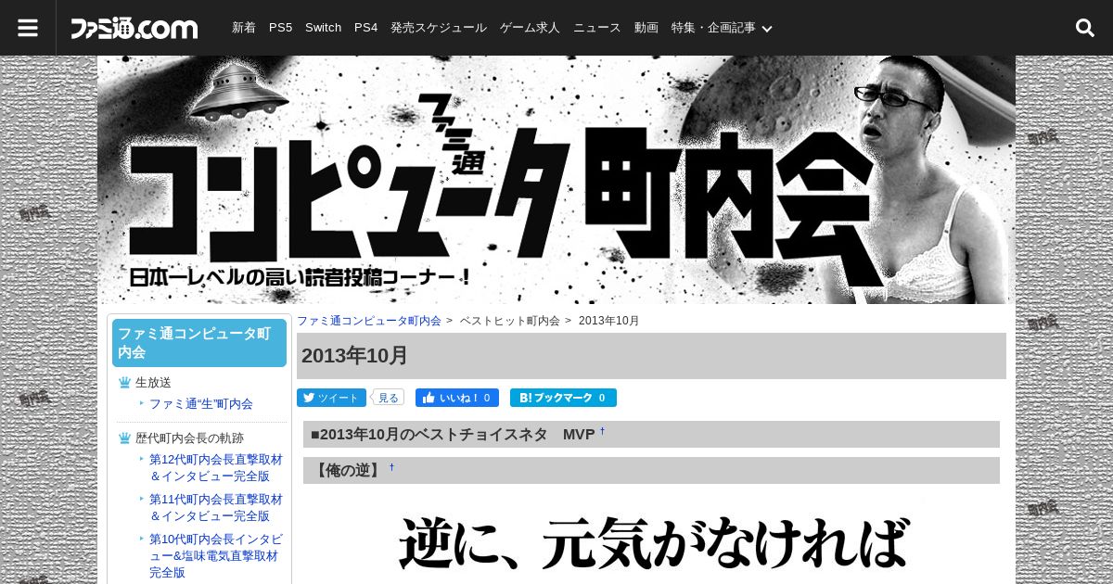
Task: Click the Facebook いいね！ thumbs-up button
Action: tap(457, 398)
